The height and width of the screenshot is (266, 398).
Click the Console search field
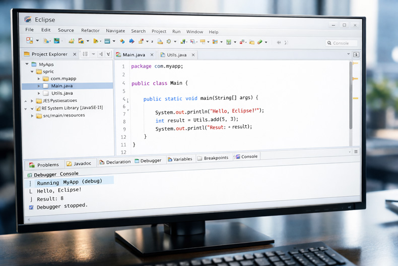tap(342, 43)
